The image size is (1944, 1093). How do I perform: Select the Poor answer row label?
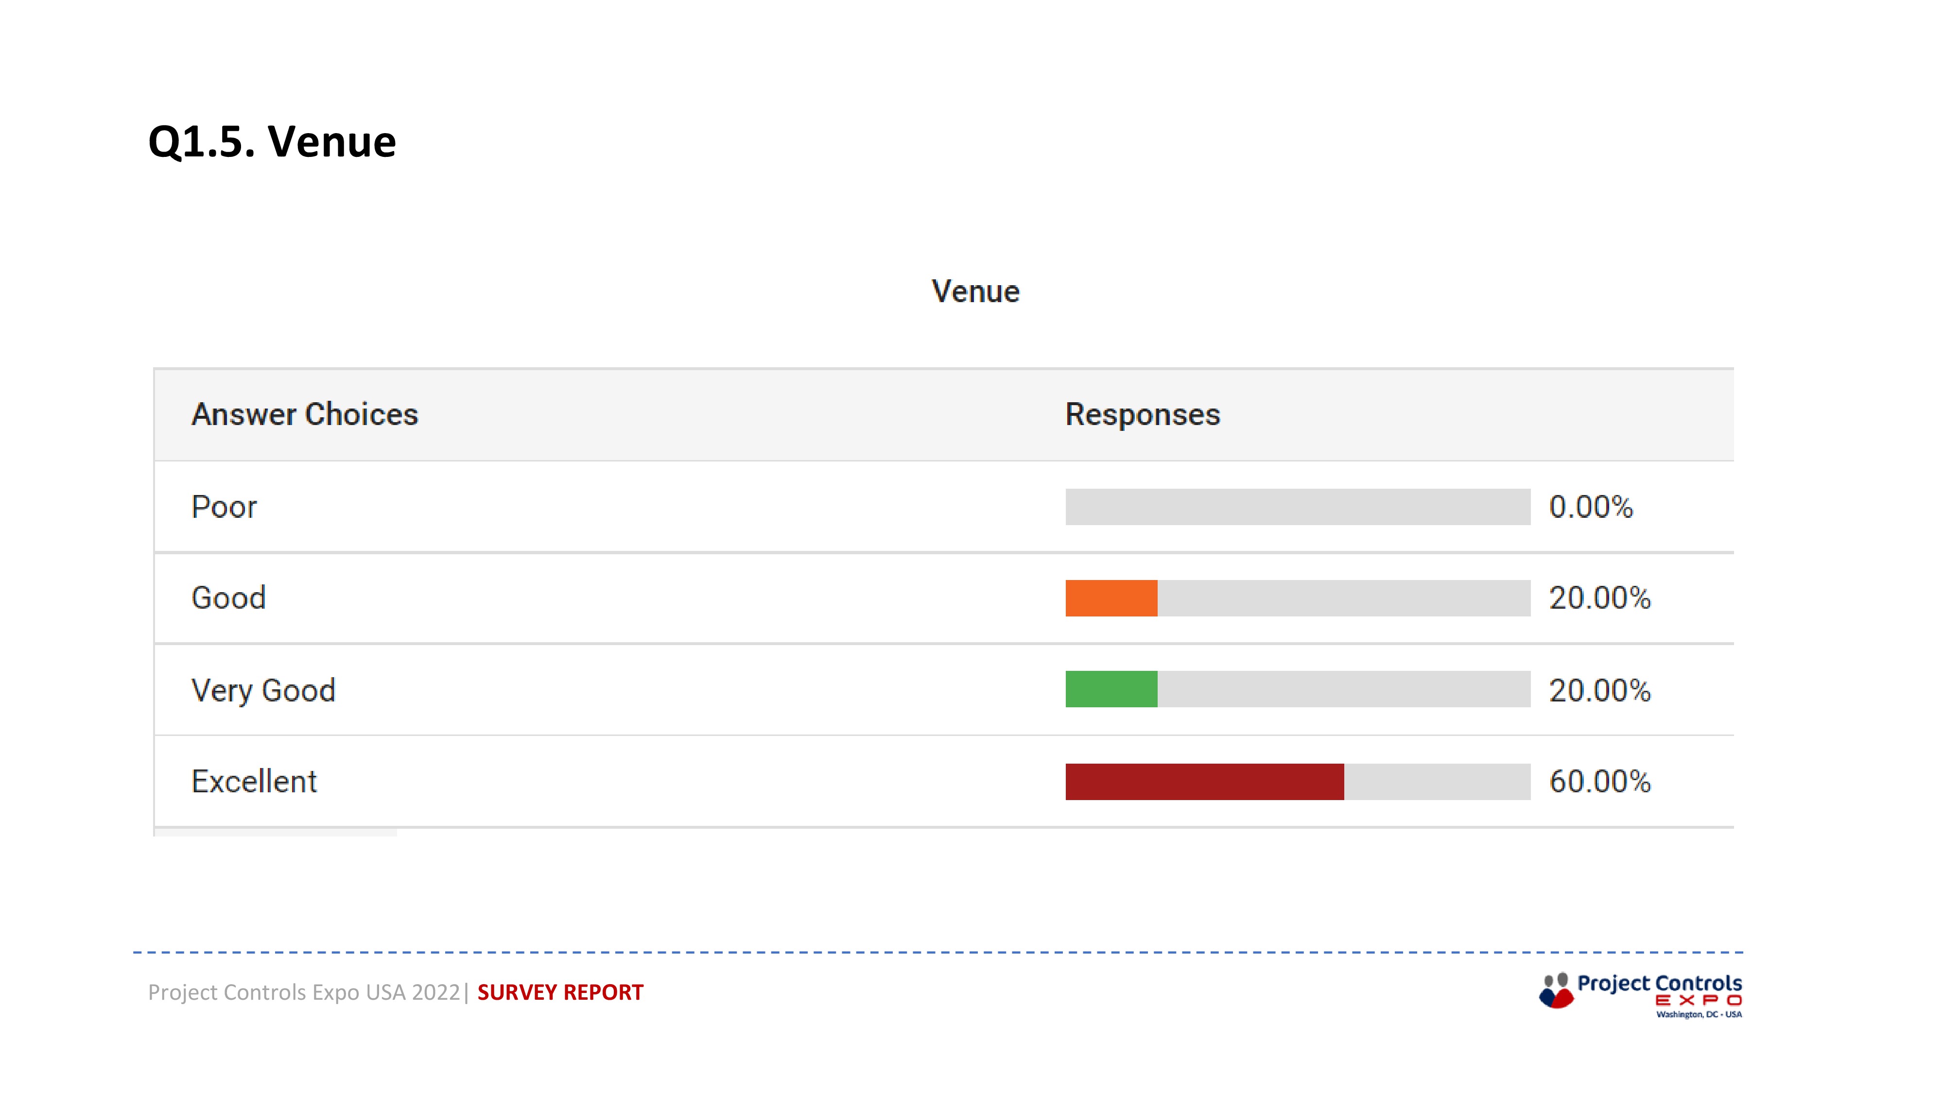(x=224, y=507)
